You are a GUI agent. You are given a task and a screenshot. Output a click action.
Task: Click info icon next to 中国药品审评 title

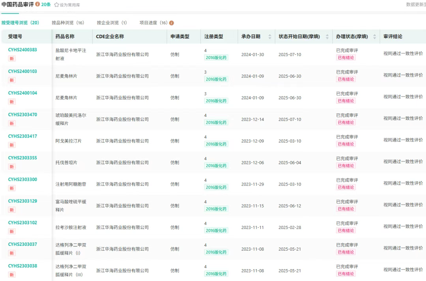coord(37,4)
